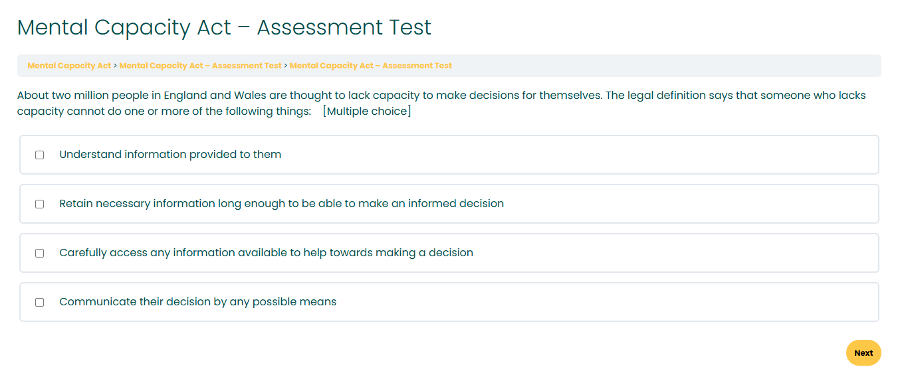Choose the 'Retain necessary information long enough' answer text
Viewport: 902px width, 377px height.
pos(282,204)
